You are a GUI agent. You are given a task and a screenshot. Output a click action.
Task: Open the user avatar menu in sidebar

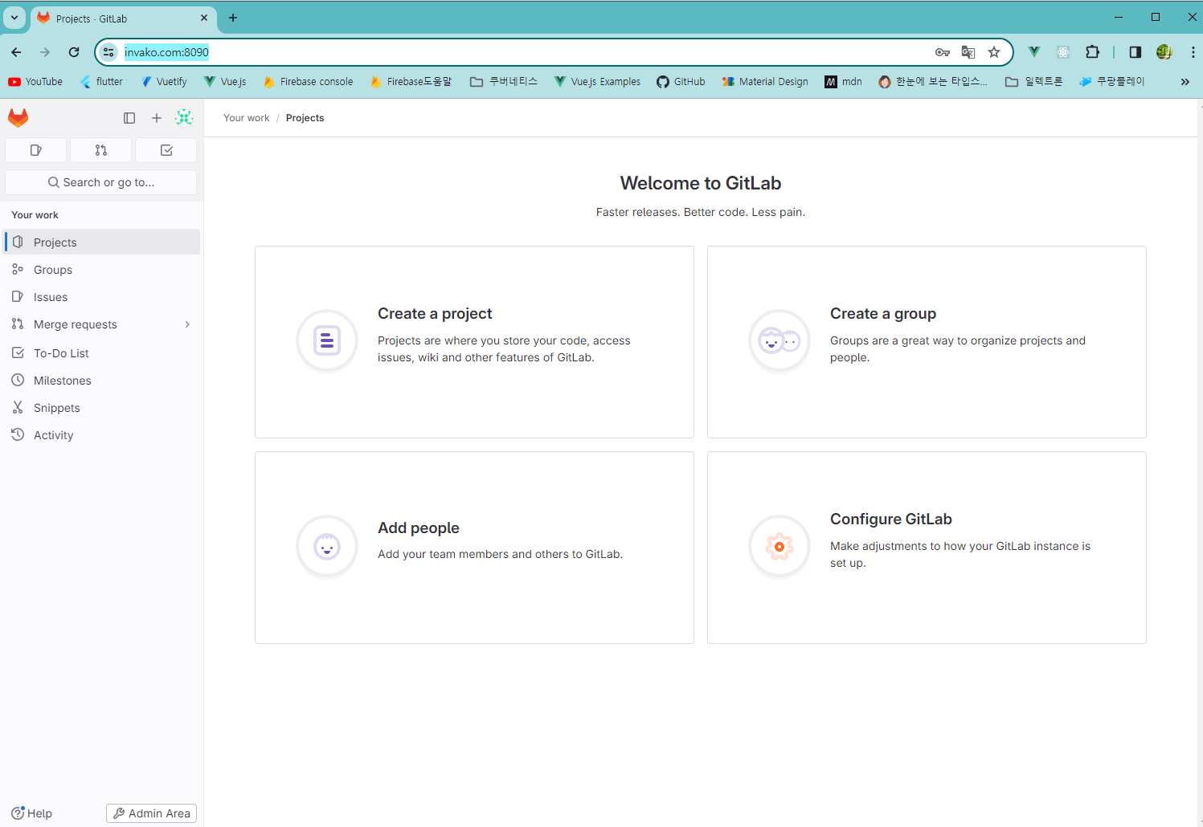click(x=184, y=118)
